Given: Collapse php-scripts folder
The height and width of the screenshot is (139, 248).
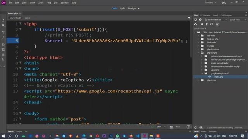Looking at the screenshot, I should (198, 53).
